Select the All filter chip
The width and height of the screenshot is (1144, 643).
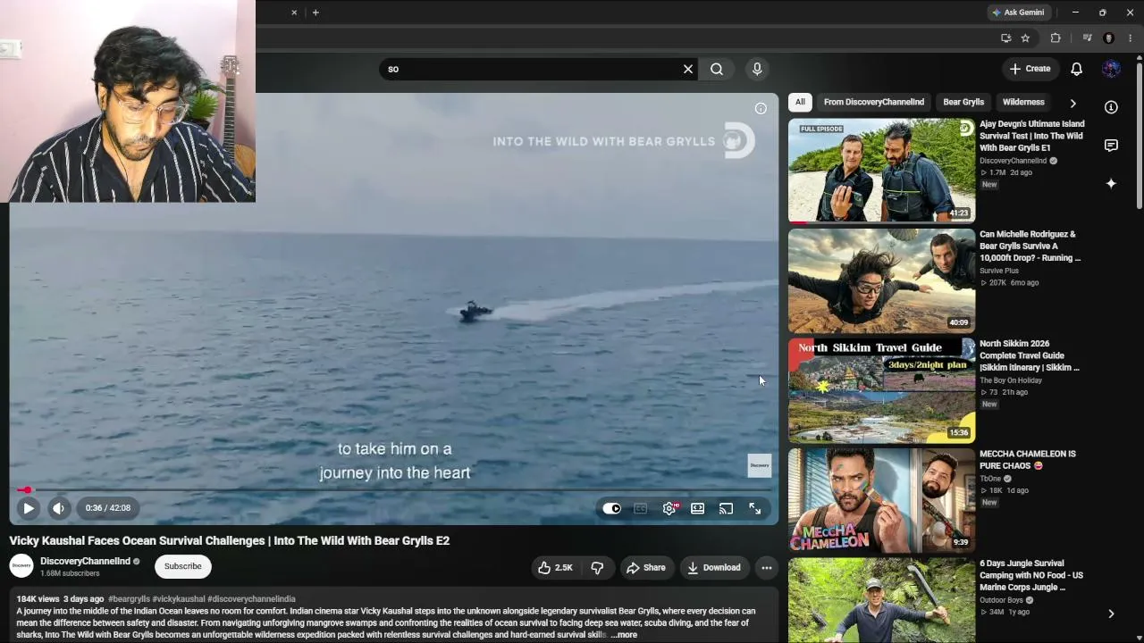800,102
